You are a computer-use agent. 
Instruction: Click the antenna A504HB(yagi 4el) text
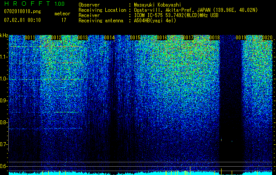155,21
